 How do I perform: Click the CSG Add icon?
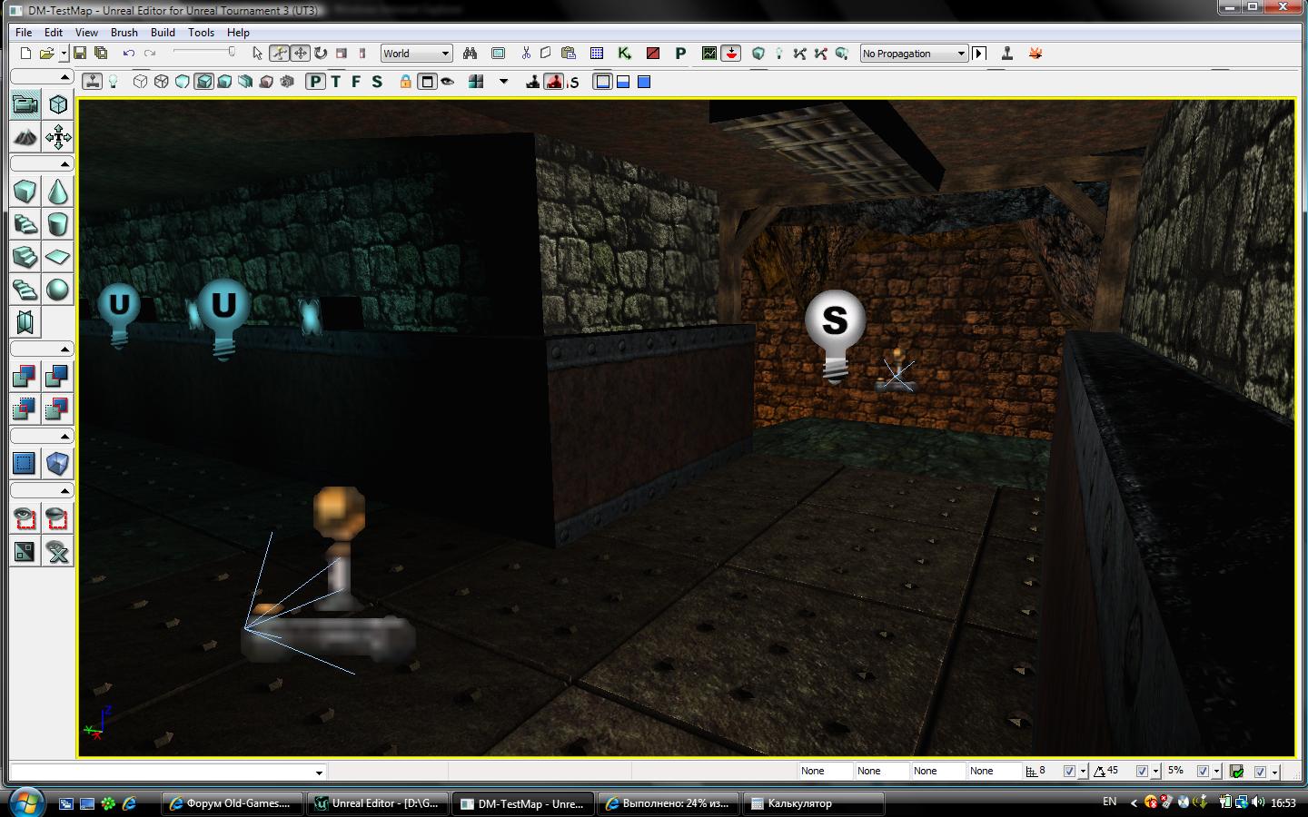25,376
